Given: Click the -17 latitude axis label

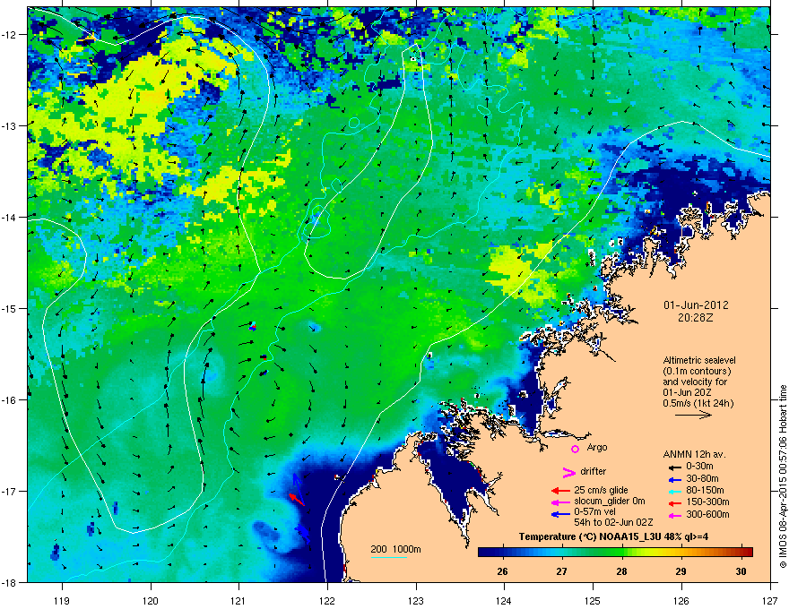Looking at the screenshot, I should (10, 492).
